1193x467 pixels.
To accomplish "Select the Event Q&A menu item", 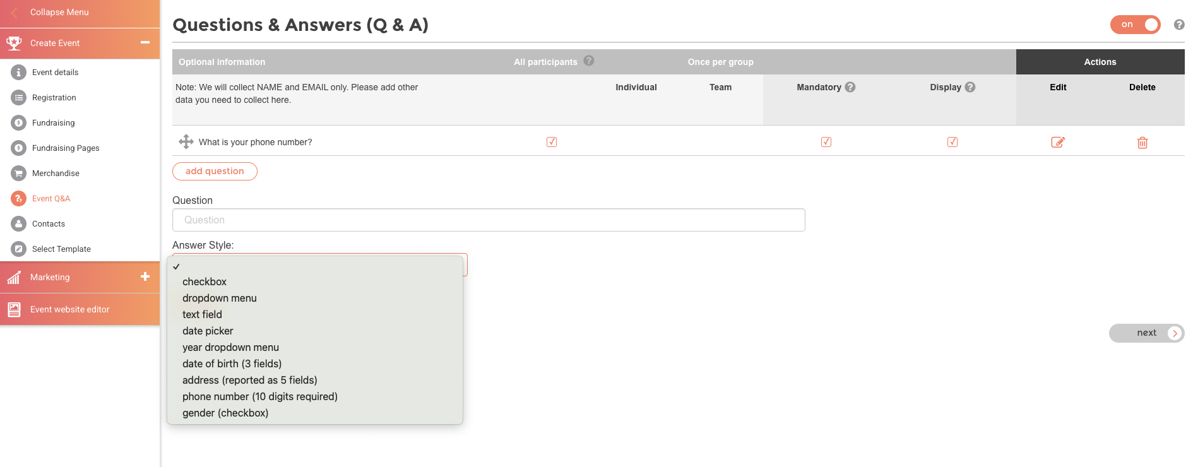I will click(51, 198).
